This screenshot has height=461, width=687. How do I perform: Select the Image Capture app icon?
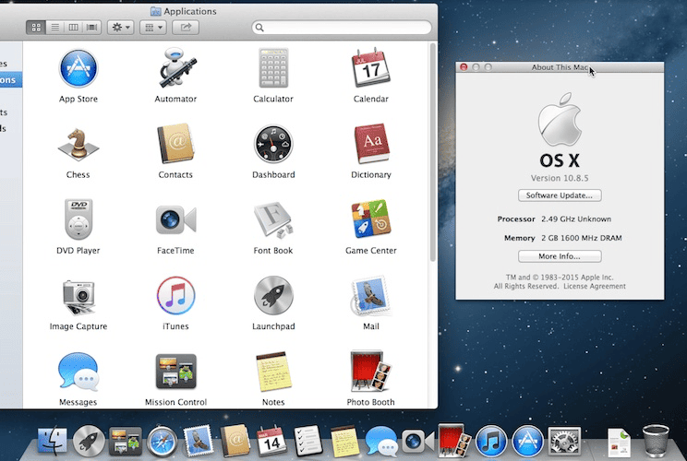pos(78,295)
